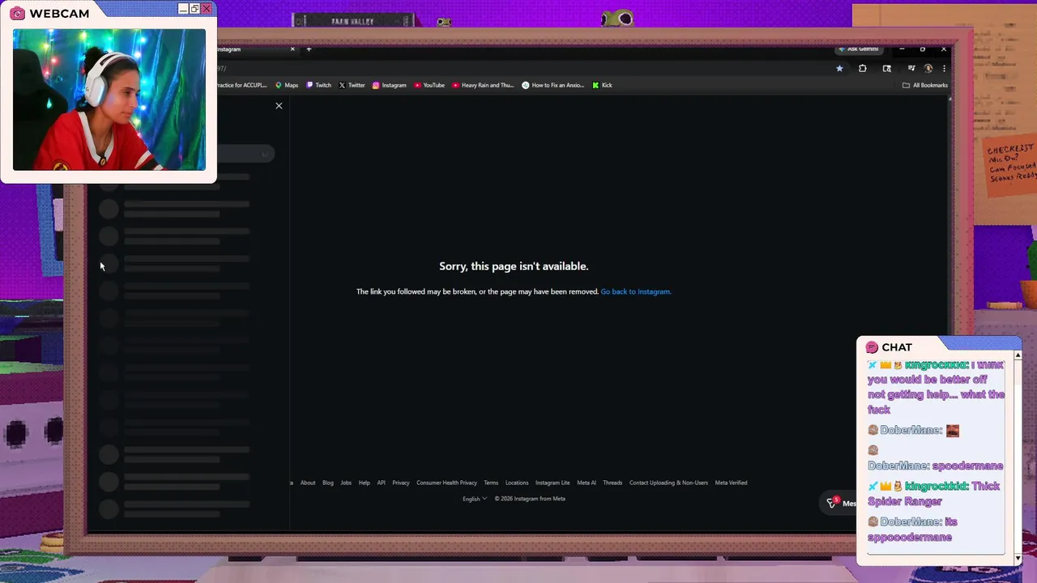
Task: Click the CHAT panel speech icon
Action: [x=872, y=347]
